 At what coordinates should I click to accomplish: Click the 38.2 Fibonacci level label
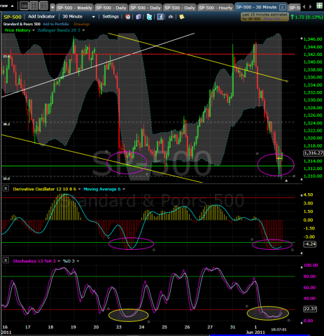tap(6, 124)
